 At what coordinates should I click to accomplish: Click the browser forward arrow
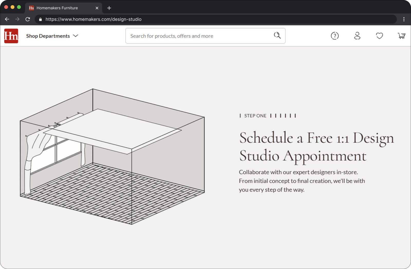17,19
